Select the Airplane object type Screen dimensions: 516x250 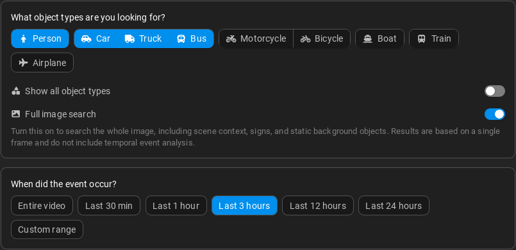tap(42, 63)
